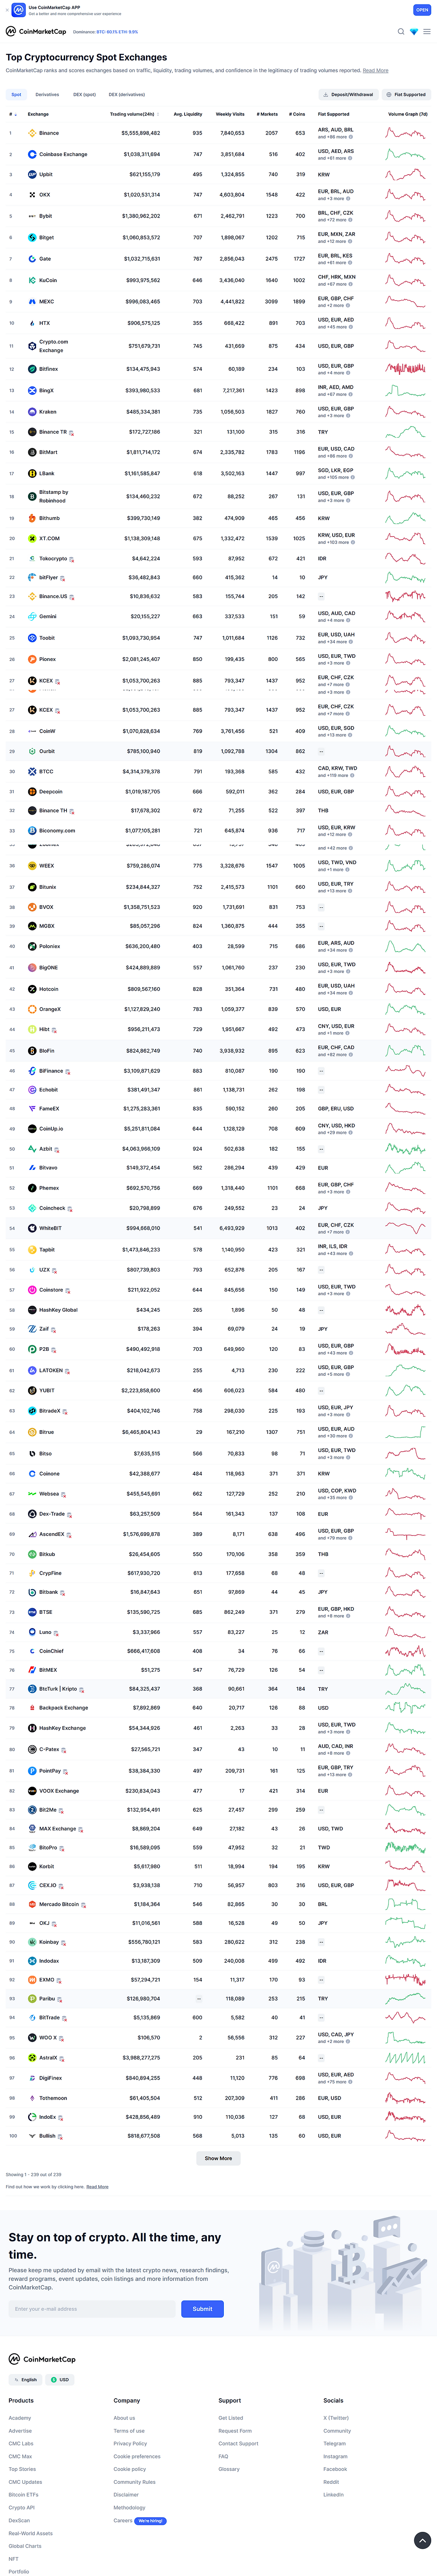Click the Bybit exchange logo

pyautogui.click(x=32, y=216)
